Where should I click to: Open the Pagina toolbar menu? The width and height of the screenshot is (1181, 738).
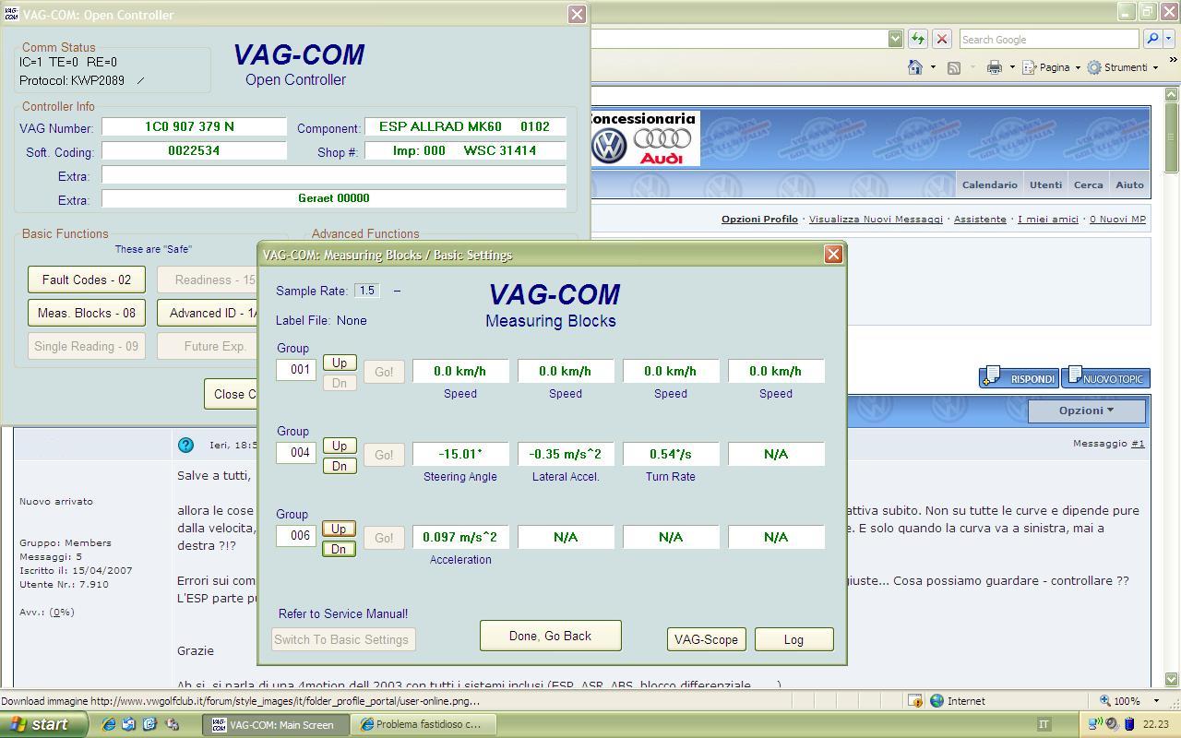click(1051, 67)
